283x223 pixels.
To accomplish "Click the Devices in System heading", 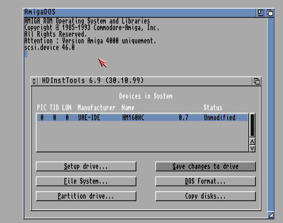I will click(146, 96).
